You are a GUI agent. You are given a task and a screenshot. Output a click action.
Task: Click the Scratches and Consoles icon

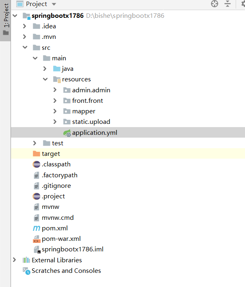[x=26, y=271]
